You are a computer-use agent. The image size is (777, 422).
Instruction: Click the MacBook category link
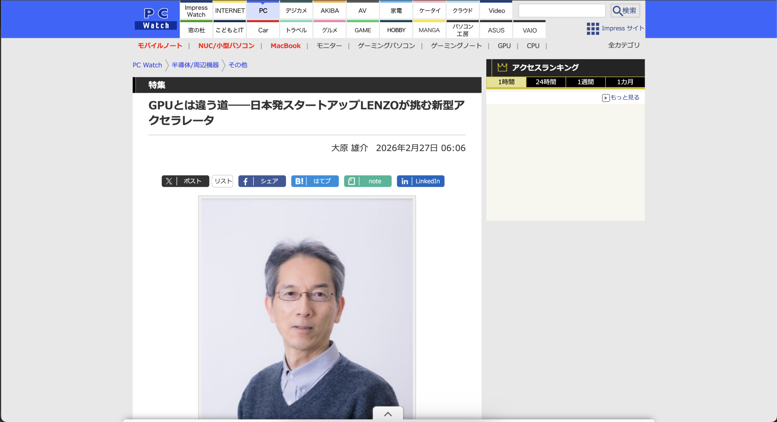[x=285, y=46]
